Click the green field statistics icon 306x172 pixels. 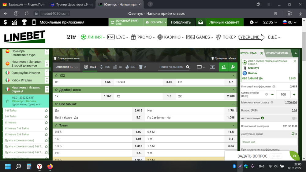click(x=224, y=67)
